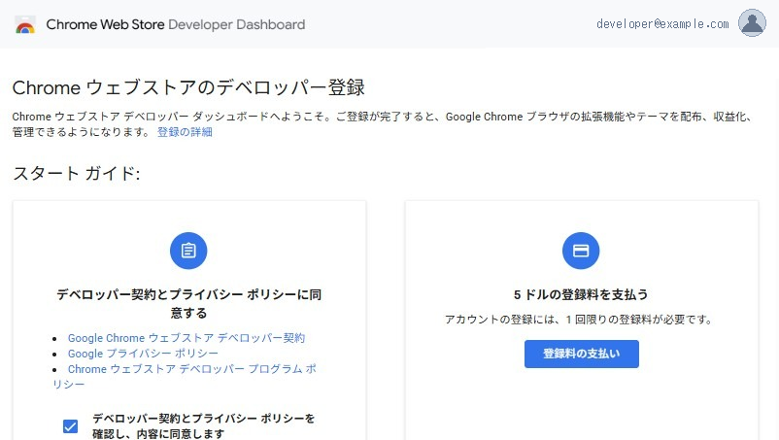Click the 5 ドルの登録料を支払う heading
Screen dimensions: 779x440
coord(581,294)
